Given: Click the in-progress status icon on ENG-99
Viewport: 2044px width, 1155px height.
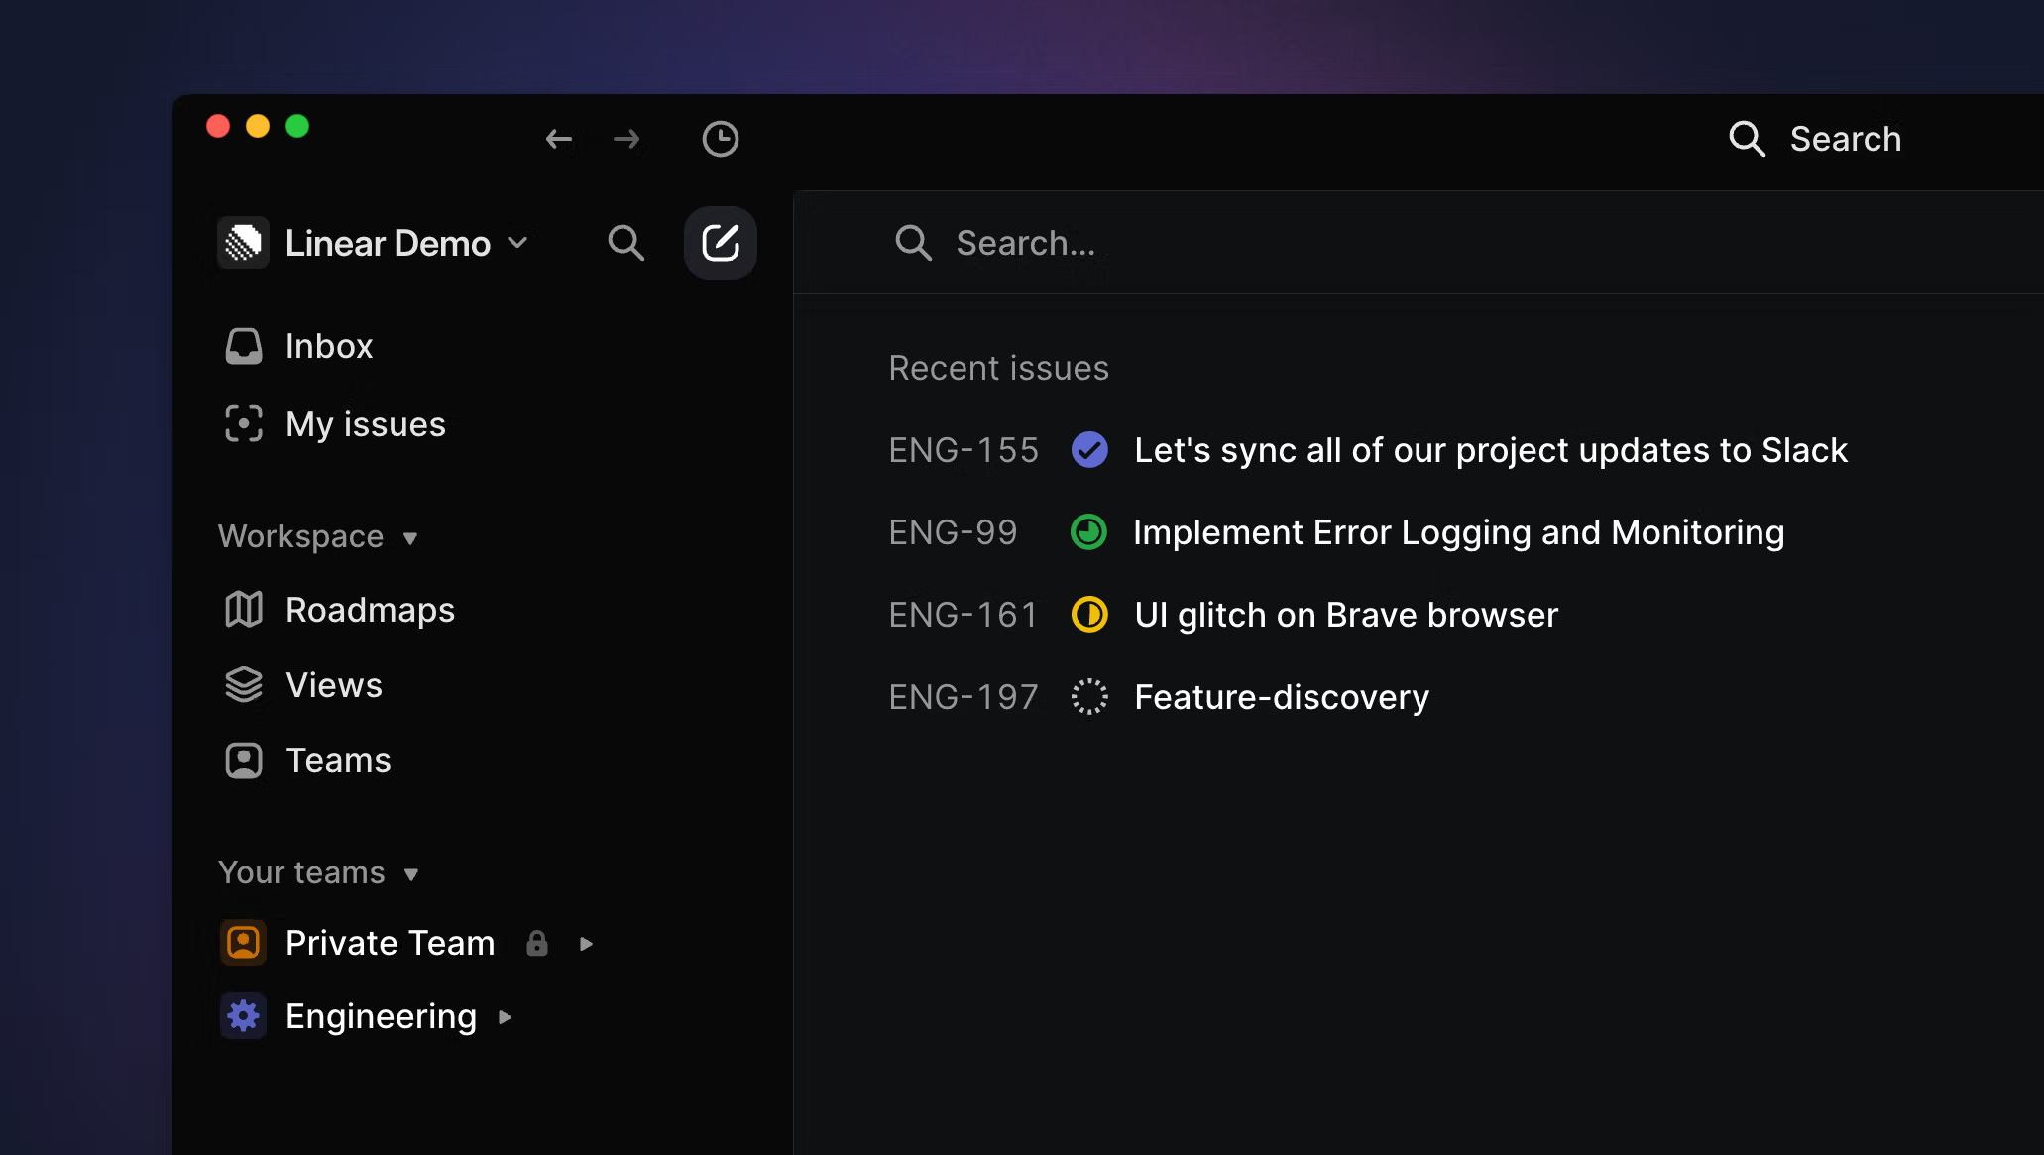Looking at the screenshot, I should (1089, 532).
